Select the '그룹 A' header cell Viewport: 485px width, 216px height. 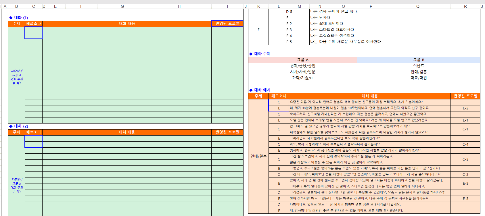303,60
